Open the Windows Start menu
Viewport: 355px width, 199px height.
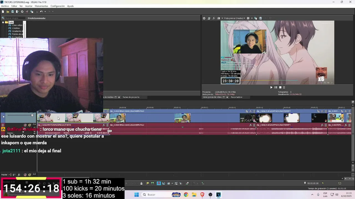[x=136, y=195]
